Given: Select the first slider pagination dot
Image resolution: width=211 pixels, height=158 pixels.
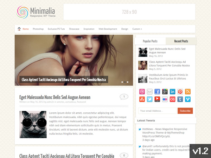Looking at the screenshot, I should [122, 82].
